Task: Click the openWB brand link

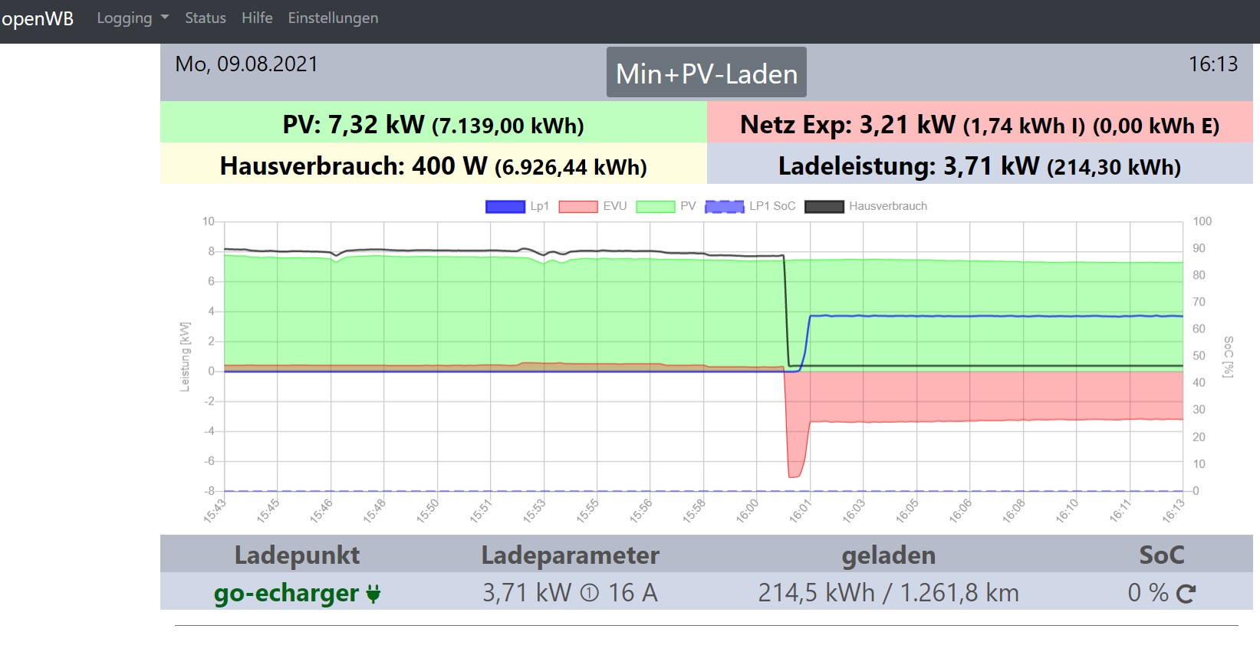Action: pyautogui.click(x=37, y=18)
